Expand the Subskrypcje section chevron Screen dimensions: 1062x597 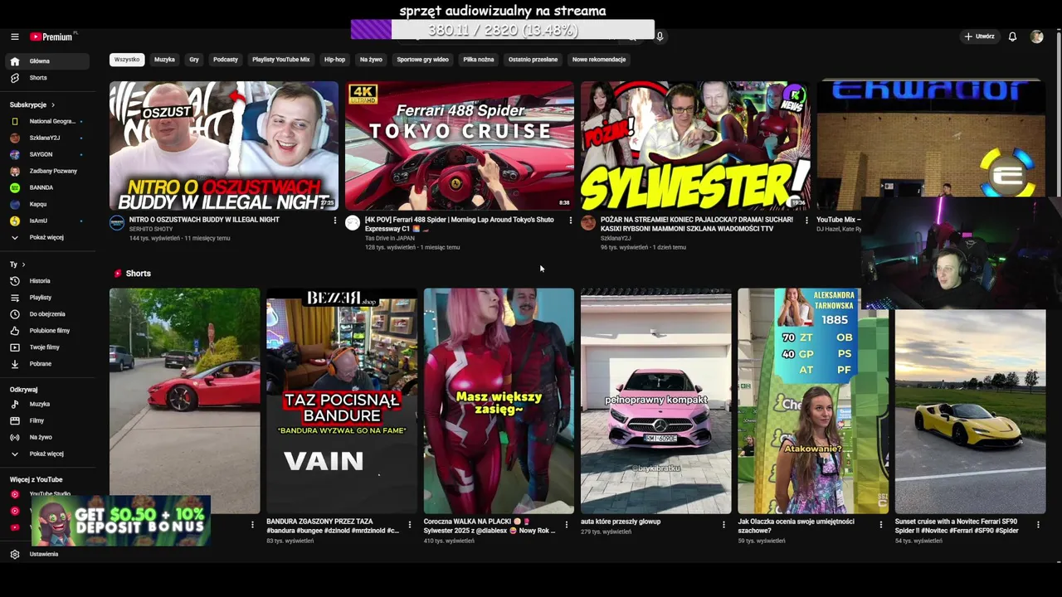click(53, 105)
